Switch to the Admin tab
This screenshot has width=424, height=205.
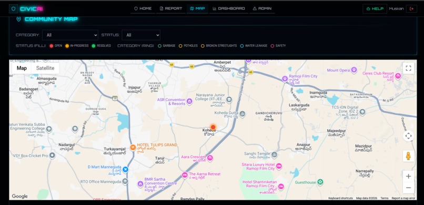pos(262,8)
